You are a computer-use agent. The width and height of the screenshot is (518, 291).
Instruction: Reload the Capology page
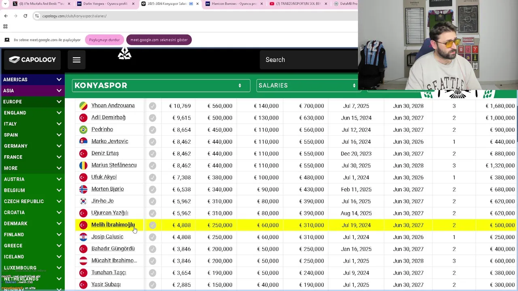pyautogui.click(x=25, y=16)
